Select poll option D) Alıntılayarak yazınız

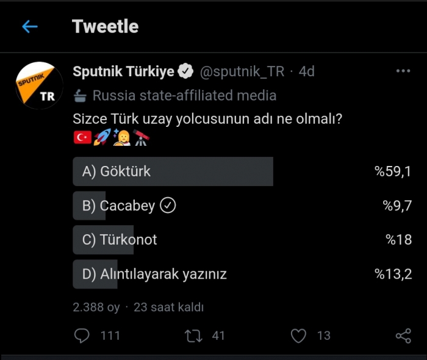154,274
